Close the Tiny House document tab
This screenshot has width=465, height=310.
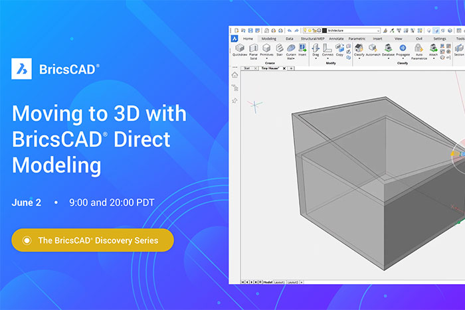pos(284,68)
